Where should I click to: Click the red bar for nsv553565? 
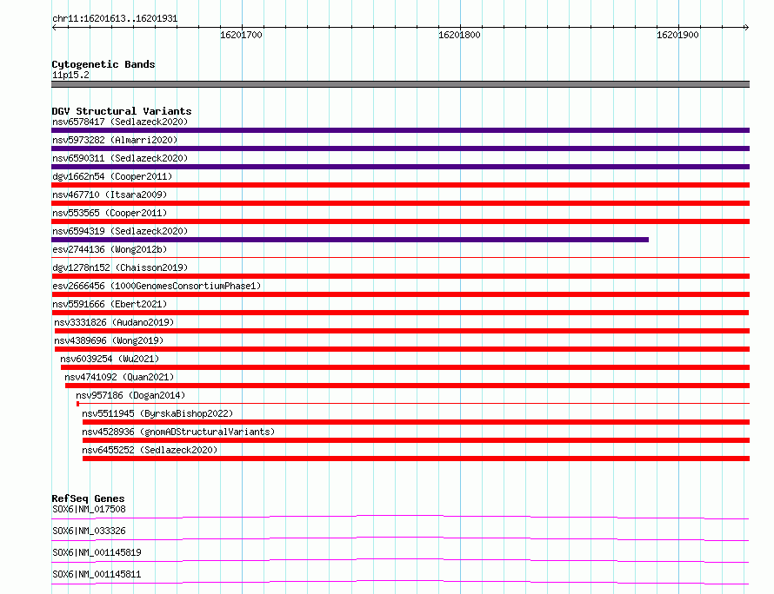pyautogui.click(x=400, y=221)
